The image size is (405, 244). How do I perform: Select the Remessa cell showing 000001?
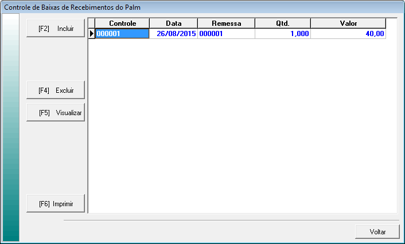tap(226, 34)
